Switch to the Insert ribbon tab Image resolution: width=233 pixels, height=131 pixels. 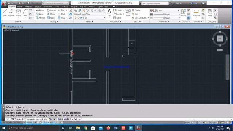[x=20, y=7]
